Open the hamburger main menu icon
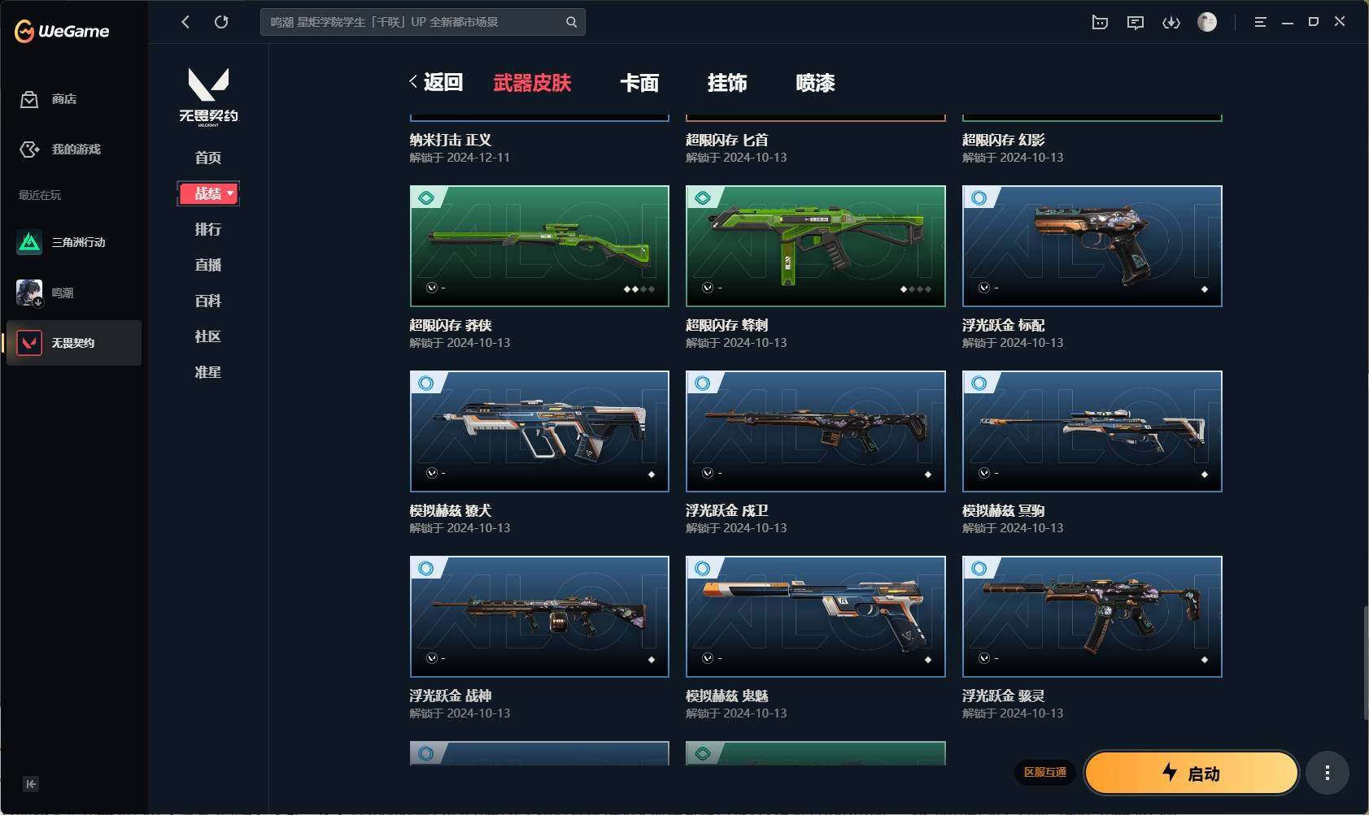The height and width of the screenshot is (815, 1369). (x=1260, y=23)
